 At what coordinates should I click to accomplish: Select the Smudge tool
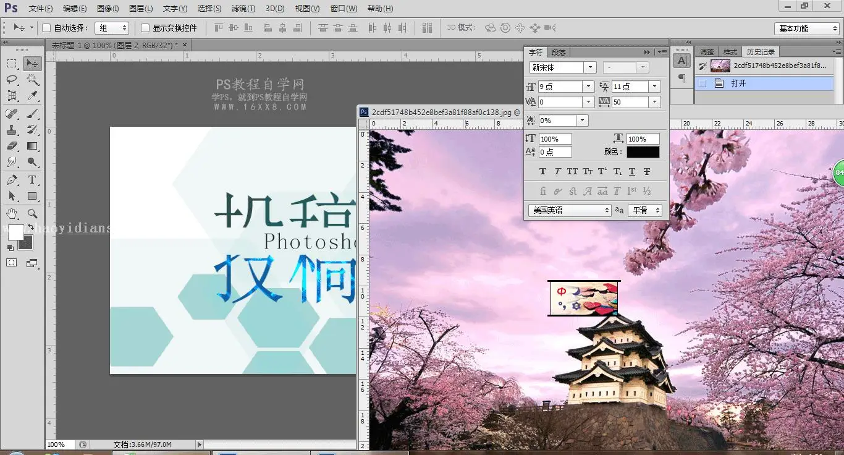(x=12, y=162)
